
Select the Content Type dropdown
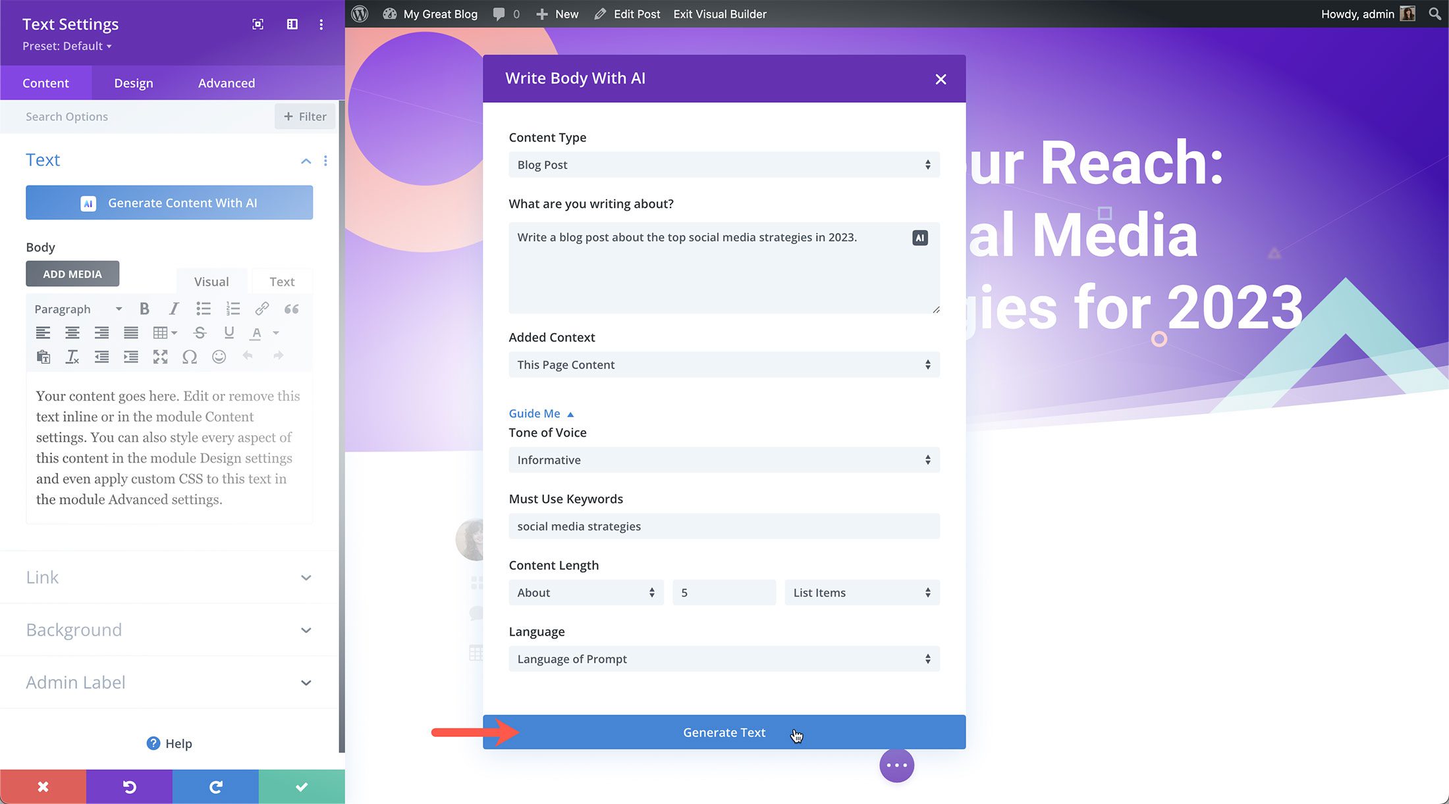(x=721, y=164)
